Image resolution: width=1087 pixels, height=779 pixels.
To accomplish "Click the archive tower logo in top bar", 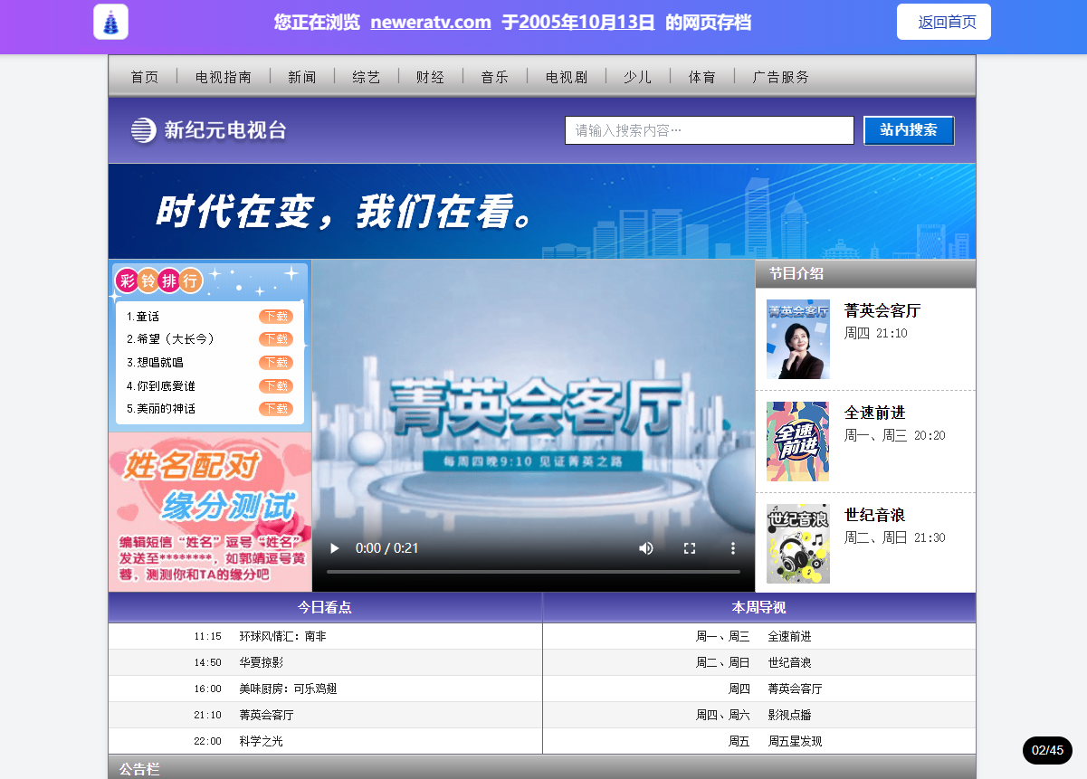I will pyautogui.click(x=110, y=20).
